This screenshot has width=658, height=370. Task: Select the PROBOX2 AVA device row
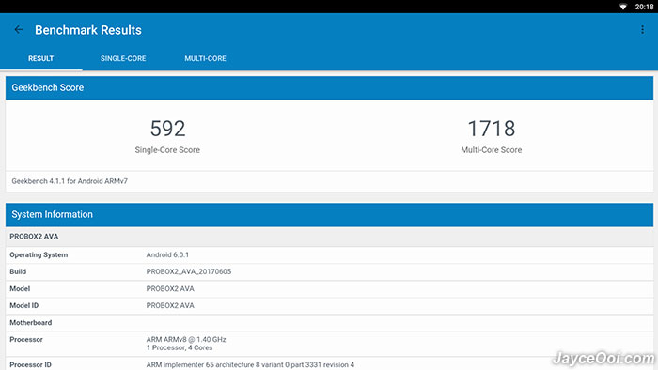tap(329, 237)
